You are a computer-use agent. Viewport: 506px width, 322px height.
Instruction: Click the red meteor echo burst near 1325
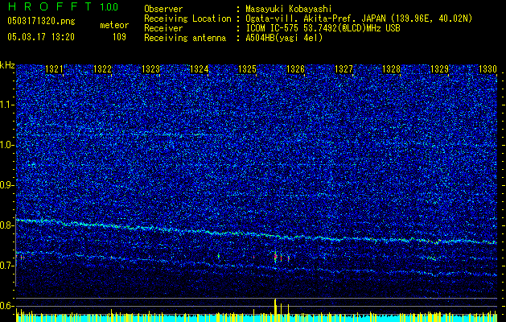point(275,257)
